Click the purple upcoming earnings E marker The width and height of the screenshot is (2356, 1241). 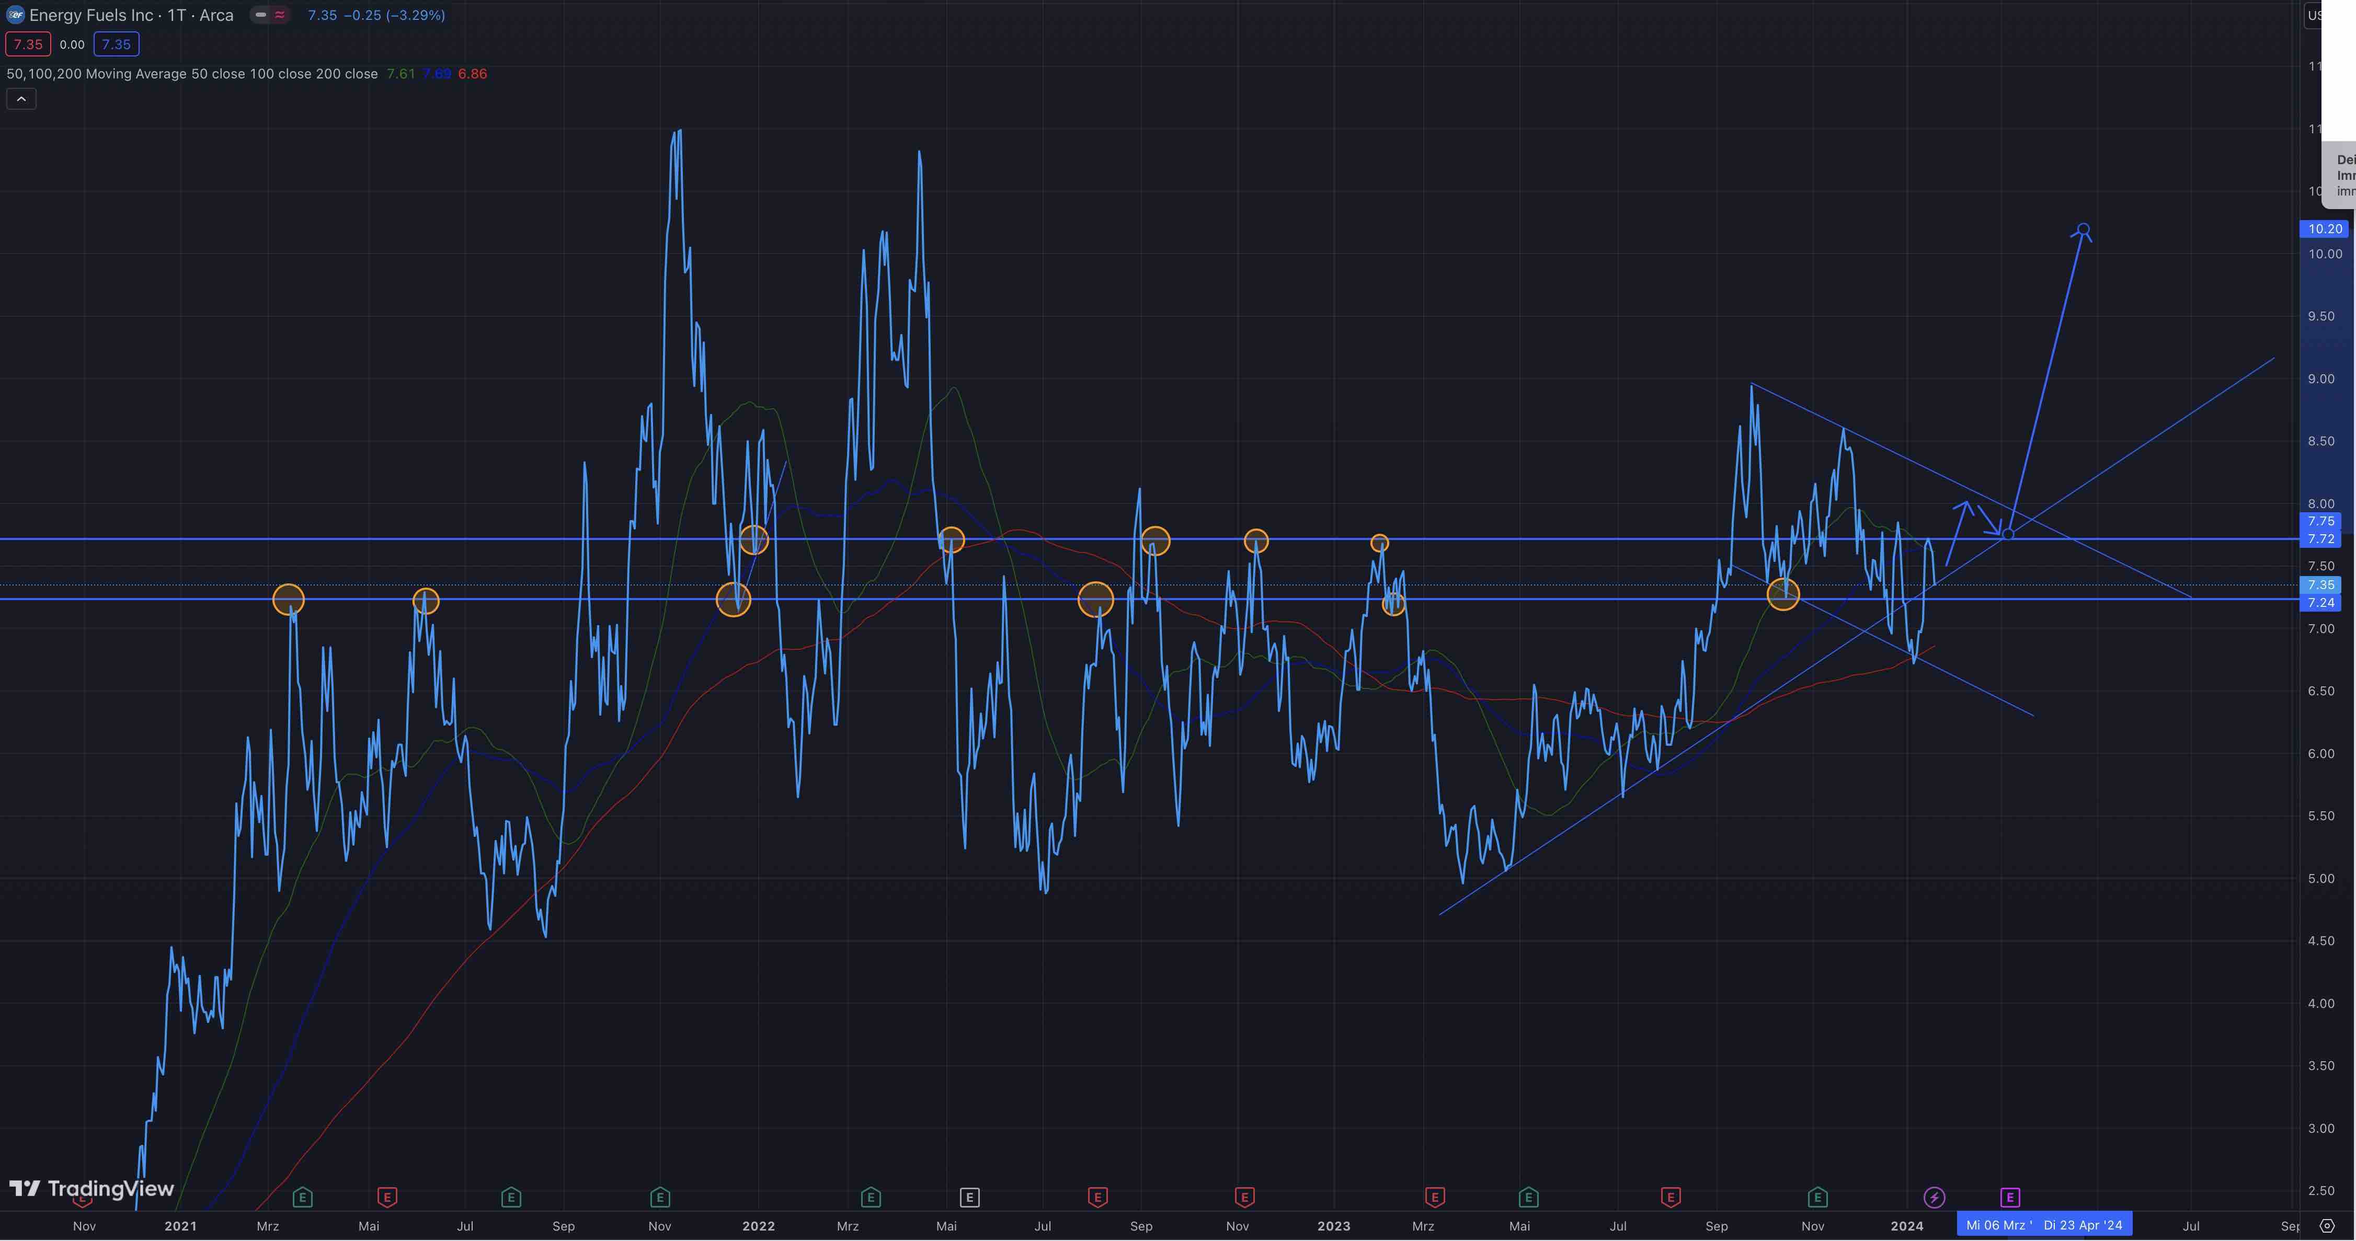point(2009,1197)
